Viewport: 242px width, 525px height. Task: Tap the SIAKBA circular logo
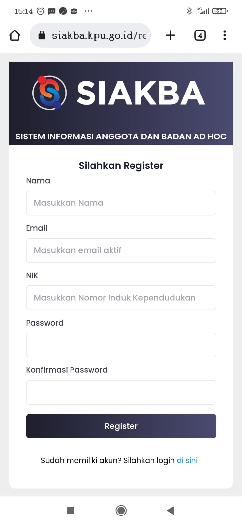click(50, 93)
